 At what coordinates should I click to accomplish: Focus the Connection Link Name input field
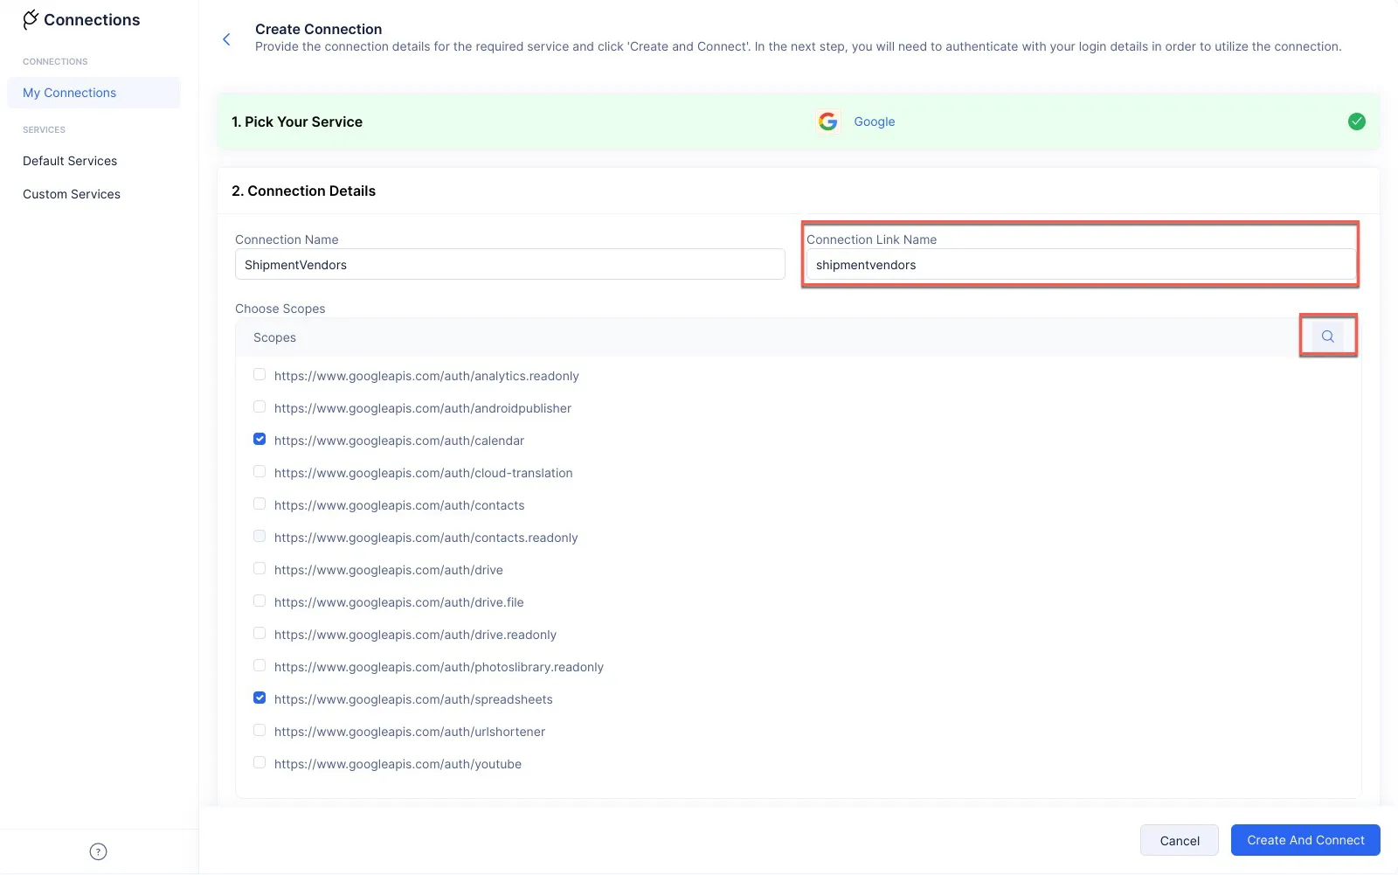point(1081,265)
